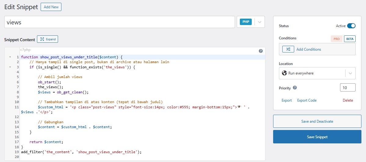Click the globe icon in Location field
366x162 pixels.
284,73
